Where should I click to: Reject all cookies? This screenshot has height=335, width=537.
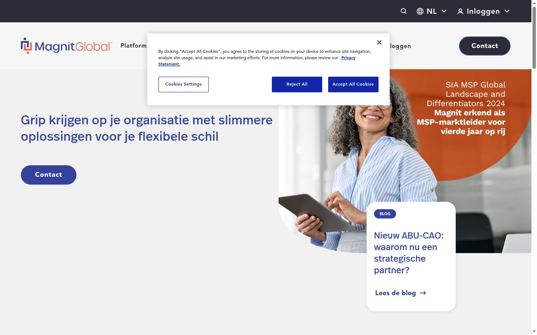(297, 84)
